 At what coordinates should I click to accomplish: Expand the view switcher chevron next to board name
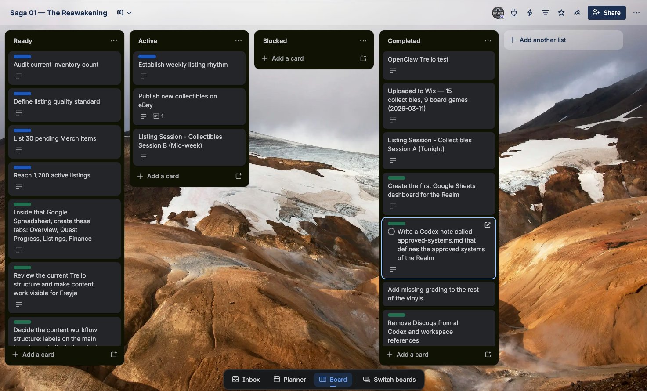click(x=130, y=13)
